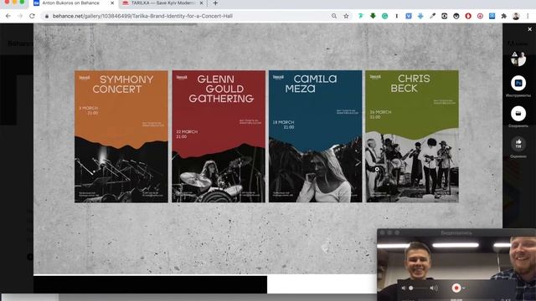
Task: Click the red record button in video window
Action: [456, 288]
